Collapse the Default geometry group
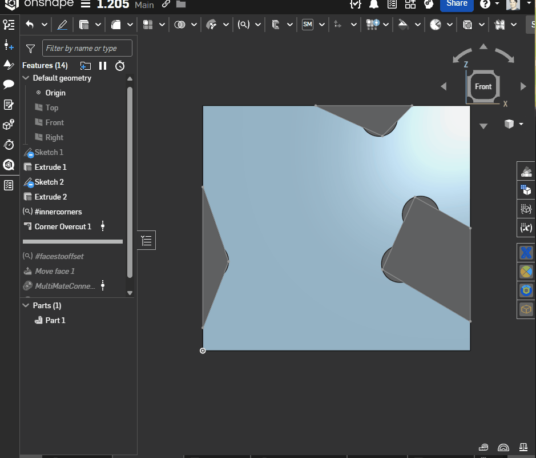This screenshot has height=458, width=536. coord(26,78)
